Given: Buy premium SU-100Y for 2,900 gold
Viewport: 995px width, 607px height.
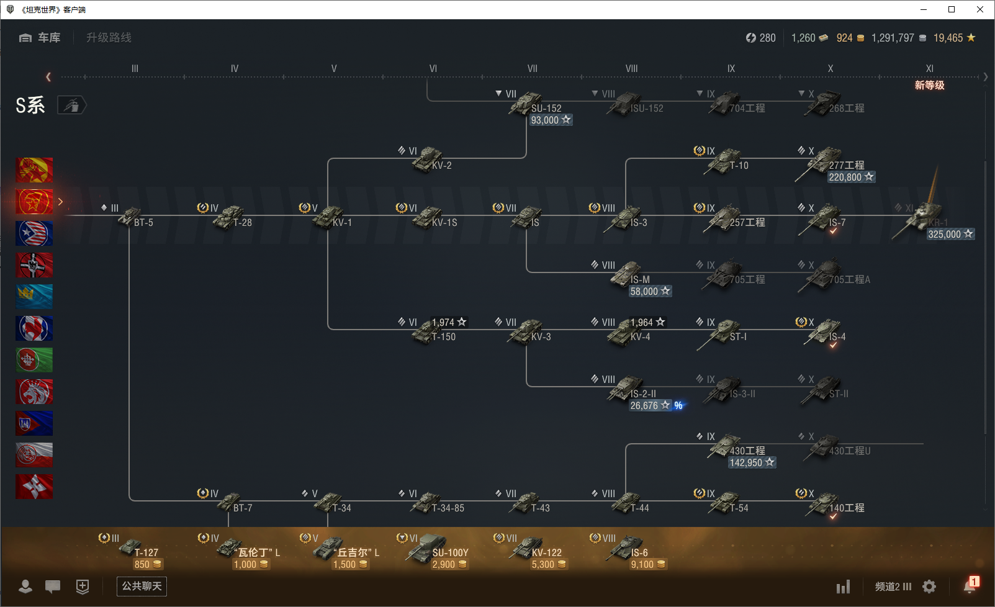Looking at the screenshot, I should [450, 565].
